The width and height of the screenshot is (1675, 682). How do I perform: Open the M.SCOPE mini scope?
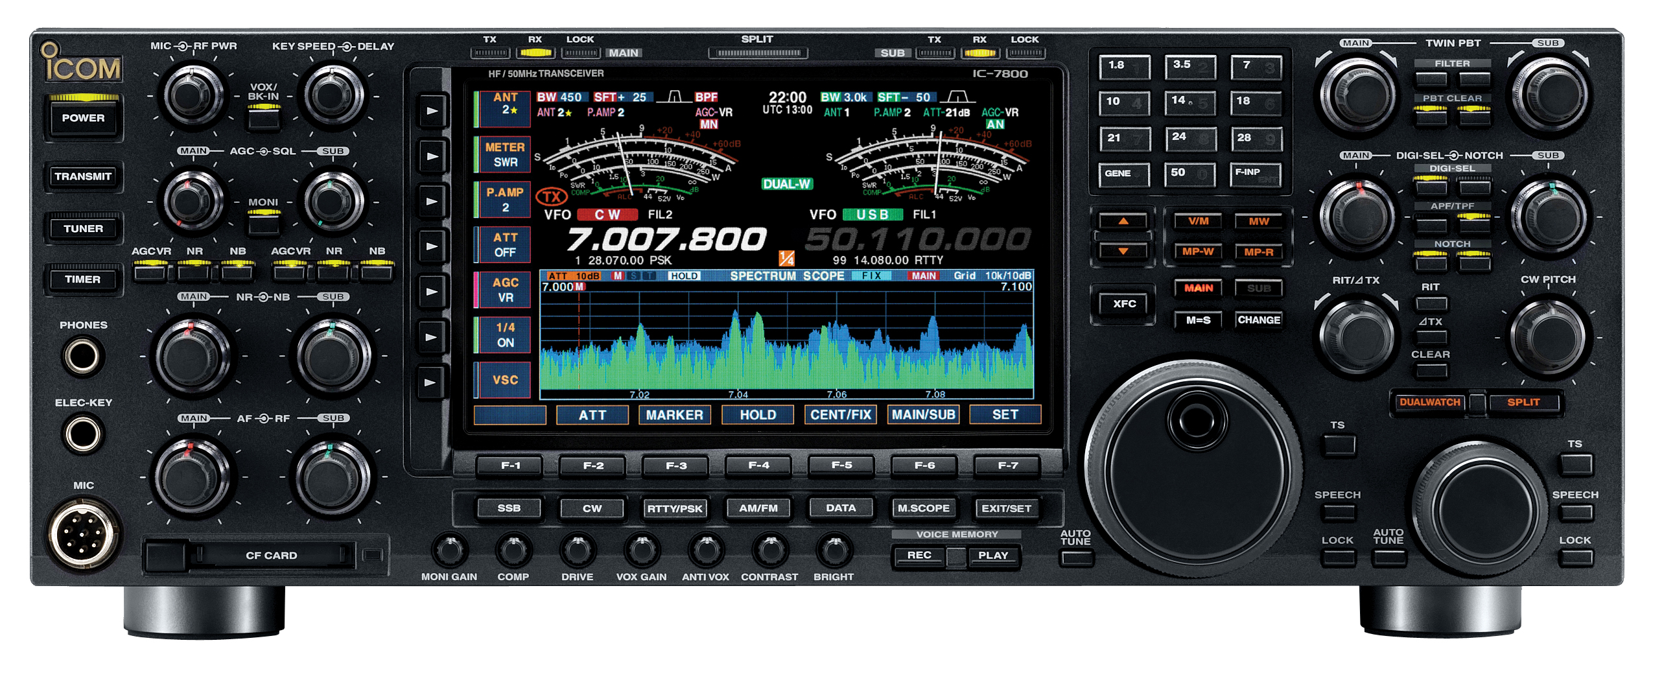924,508
